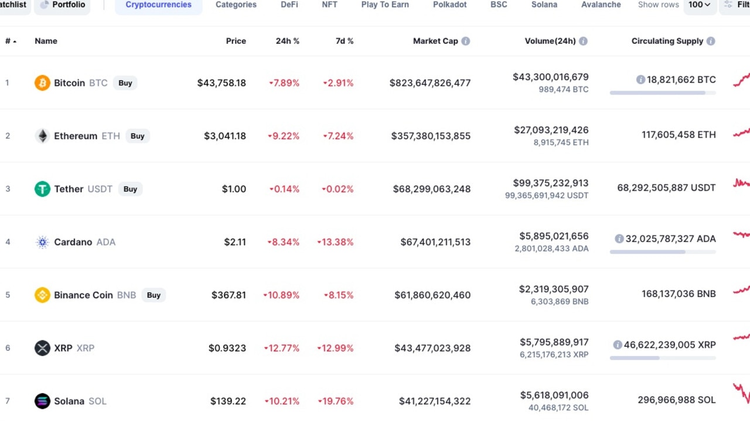Open Tether 7-day price sparkline chart
Screen dimensions: 750x421
tap(741, 184)
